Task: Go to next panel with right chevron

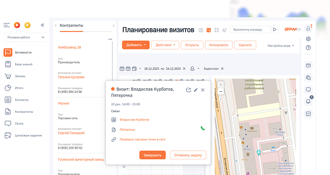Action: [114, 25]
